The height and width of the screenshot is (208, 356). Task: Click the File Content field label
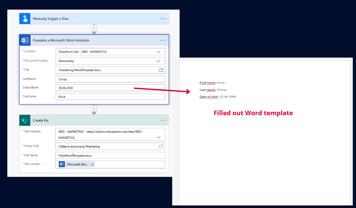(x=31, y=164)
